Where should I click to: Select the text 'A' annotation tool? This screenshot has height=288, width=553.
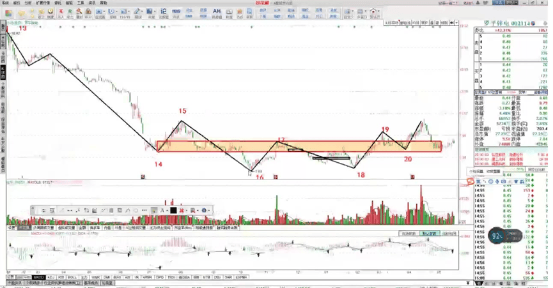163,210
